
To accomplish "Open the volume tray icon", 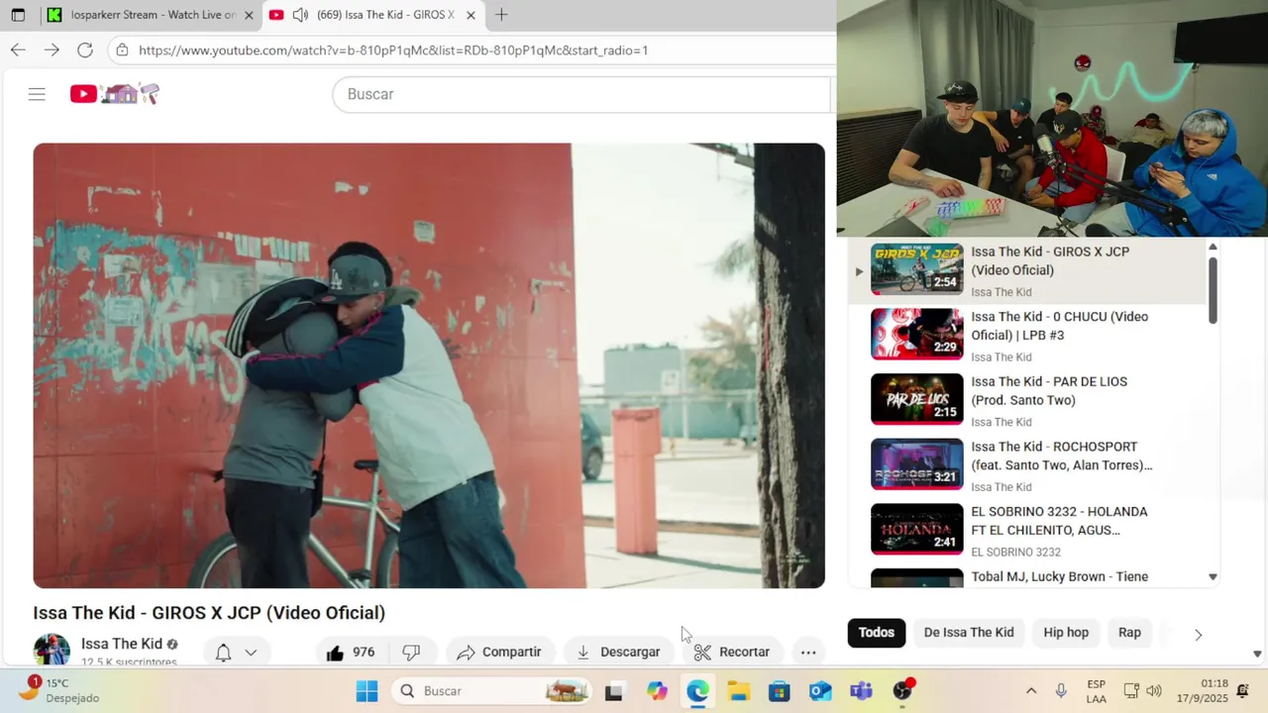I will [1154, 691].
